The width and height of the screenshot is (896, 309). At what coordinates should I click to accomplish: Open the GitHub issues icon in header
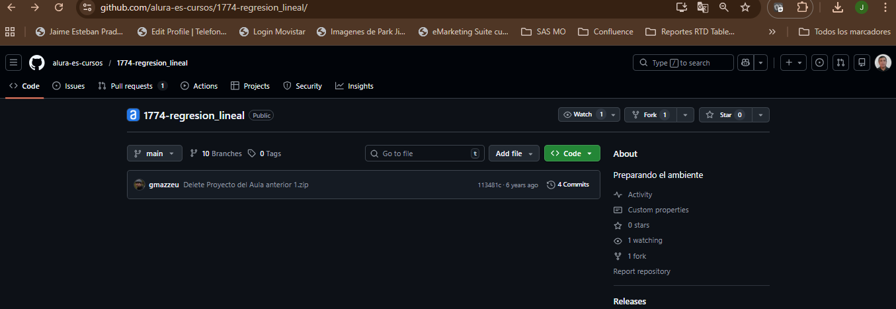point(819,63)
